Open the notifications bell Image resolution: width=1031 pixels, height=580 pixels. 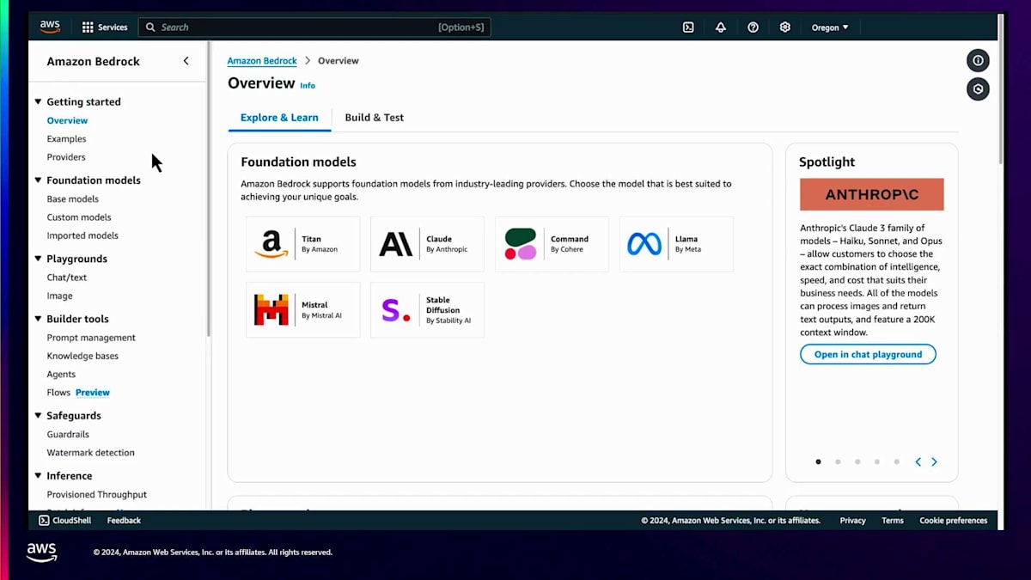[x=721, y=27]
